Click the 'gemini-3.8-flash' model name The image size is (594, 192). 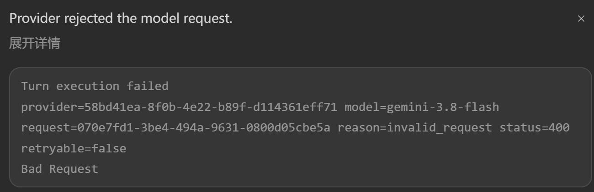pos(443,107)
